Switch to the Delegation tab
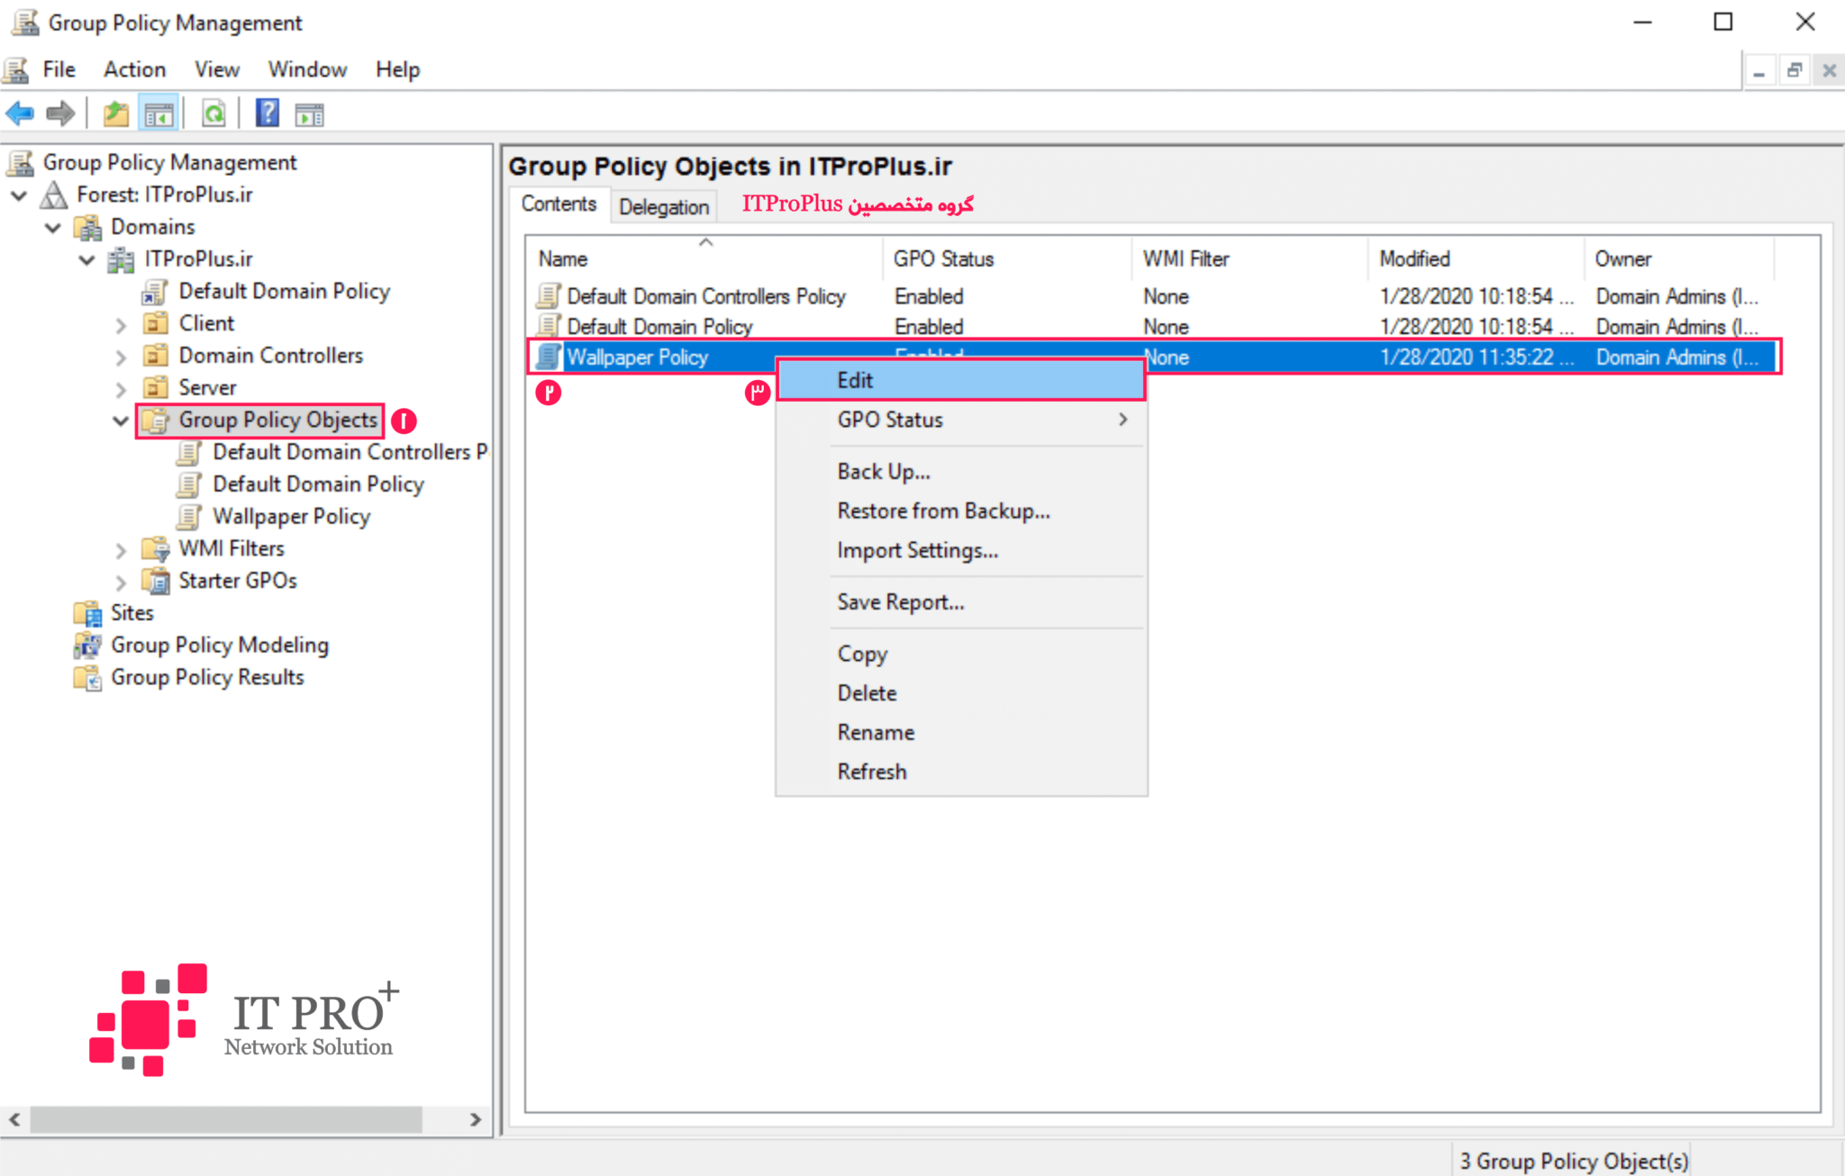 click(x=663, y=206)
